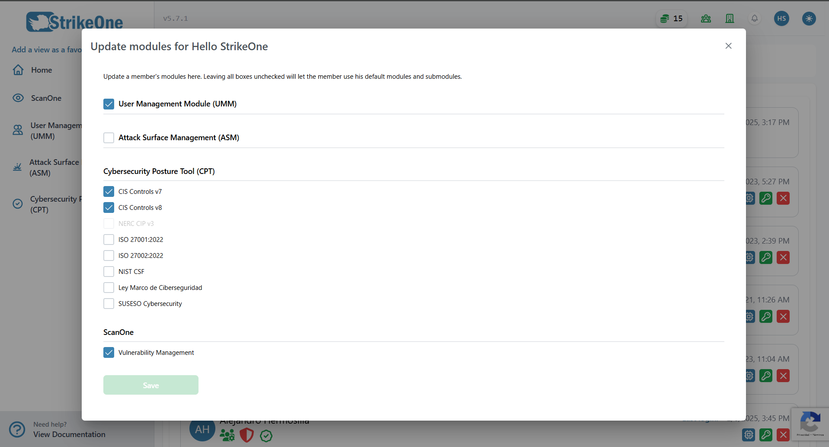The height and width of the screenshot is (447, 829).
Task: Open the organization building icon in top bar
Action: 730,19
